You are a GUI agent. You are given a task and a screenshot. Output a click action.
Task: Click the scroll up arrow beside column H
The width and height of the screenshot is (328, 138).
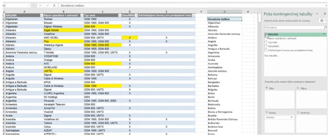click(x=260, y=11)
